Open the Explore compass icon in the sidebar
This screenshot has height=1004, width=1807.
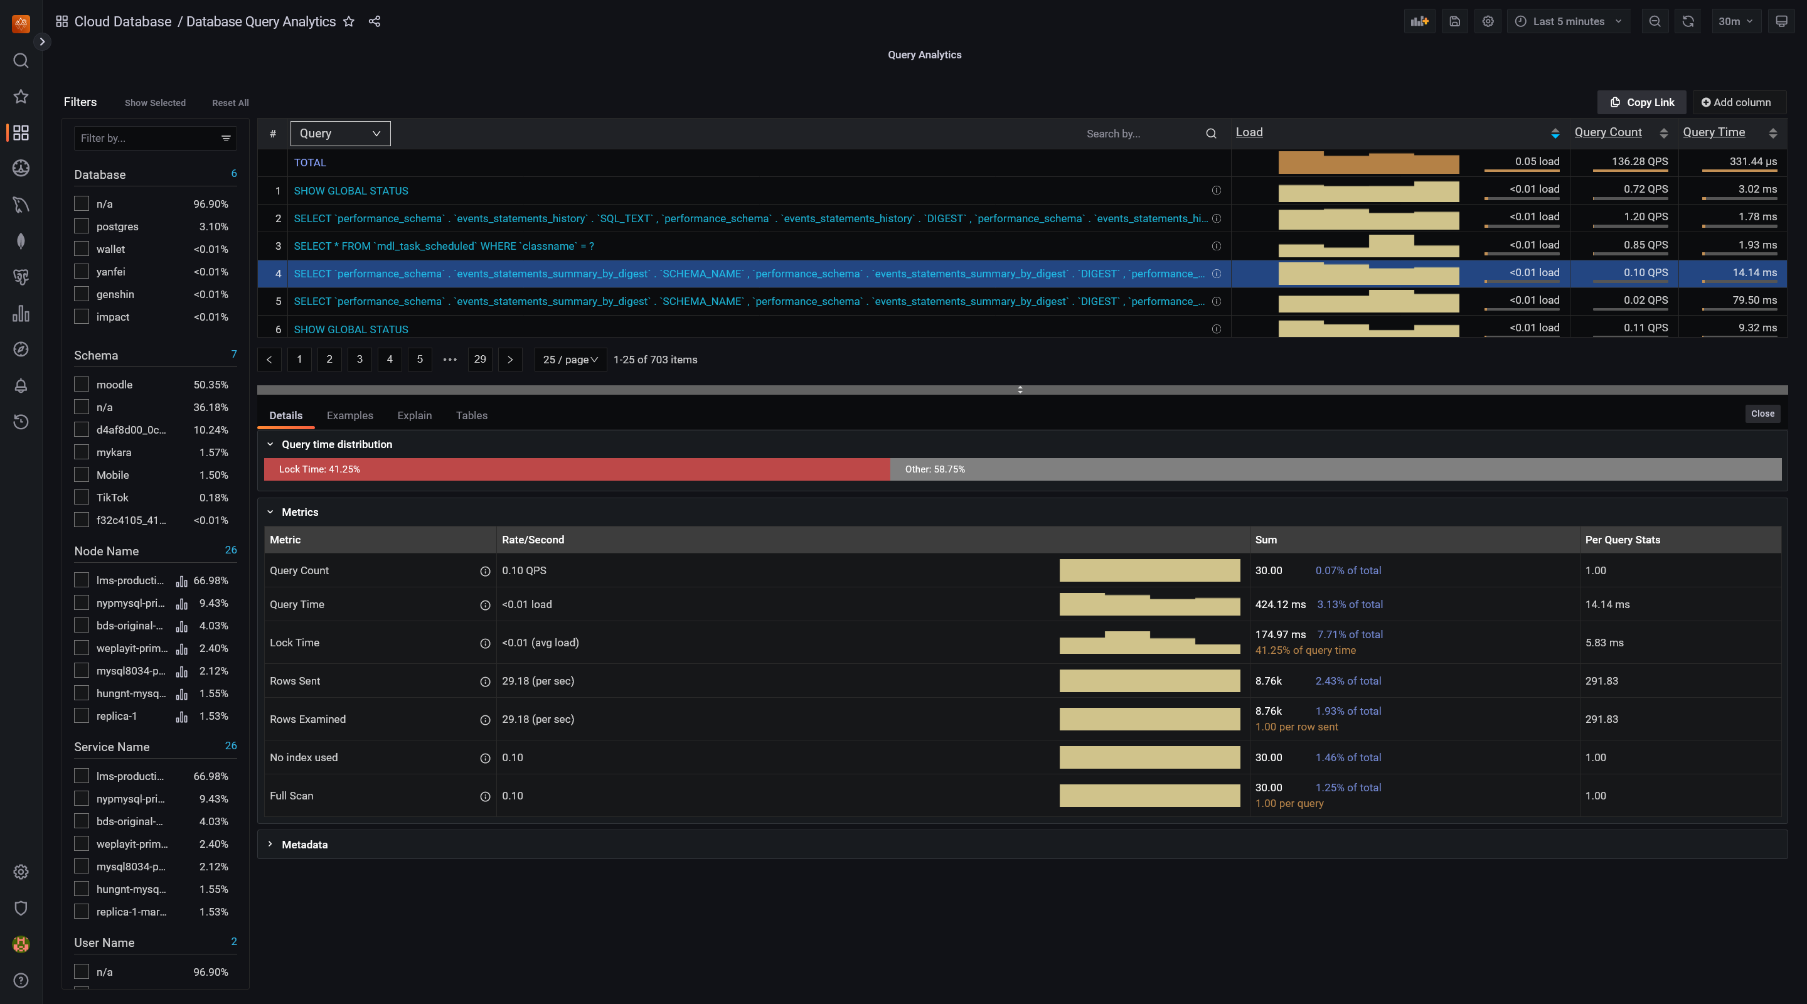tap(21, 350)
